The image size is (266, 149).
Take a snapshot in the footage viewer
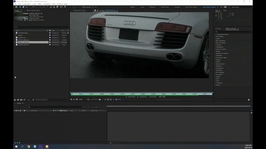100,99
